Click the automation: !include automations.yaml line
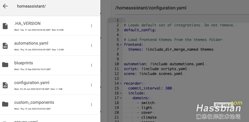 (x=164, y=64)
